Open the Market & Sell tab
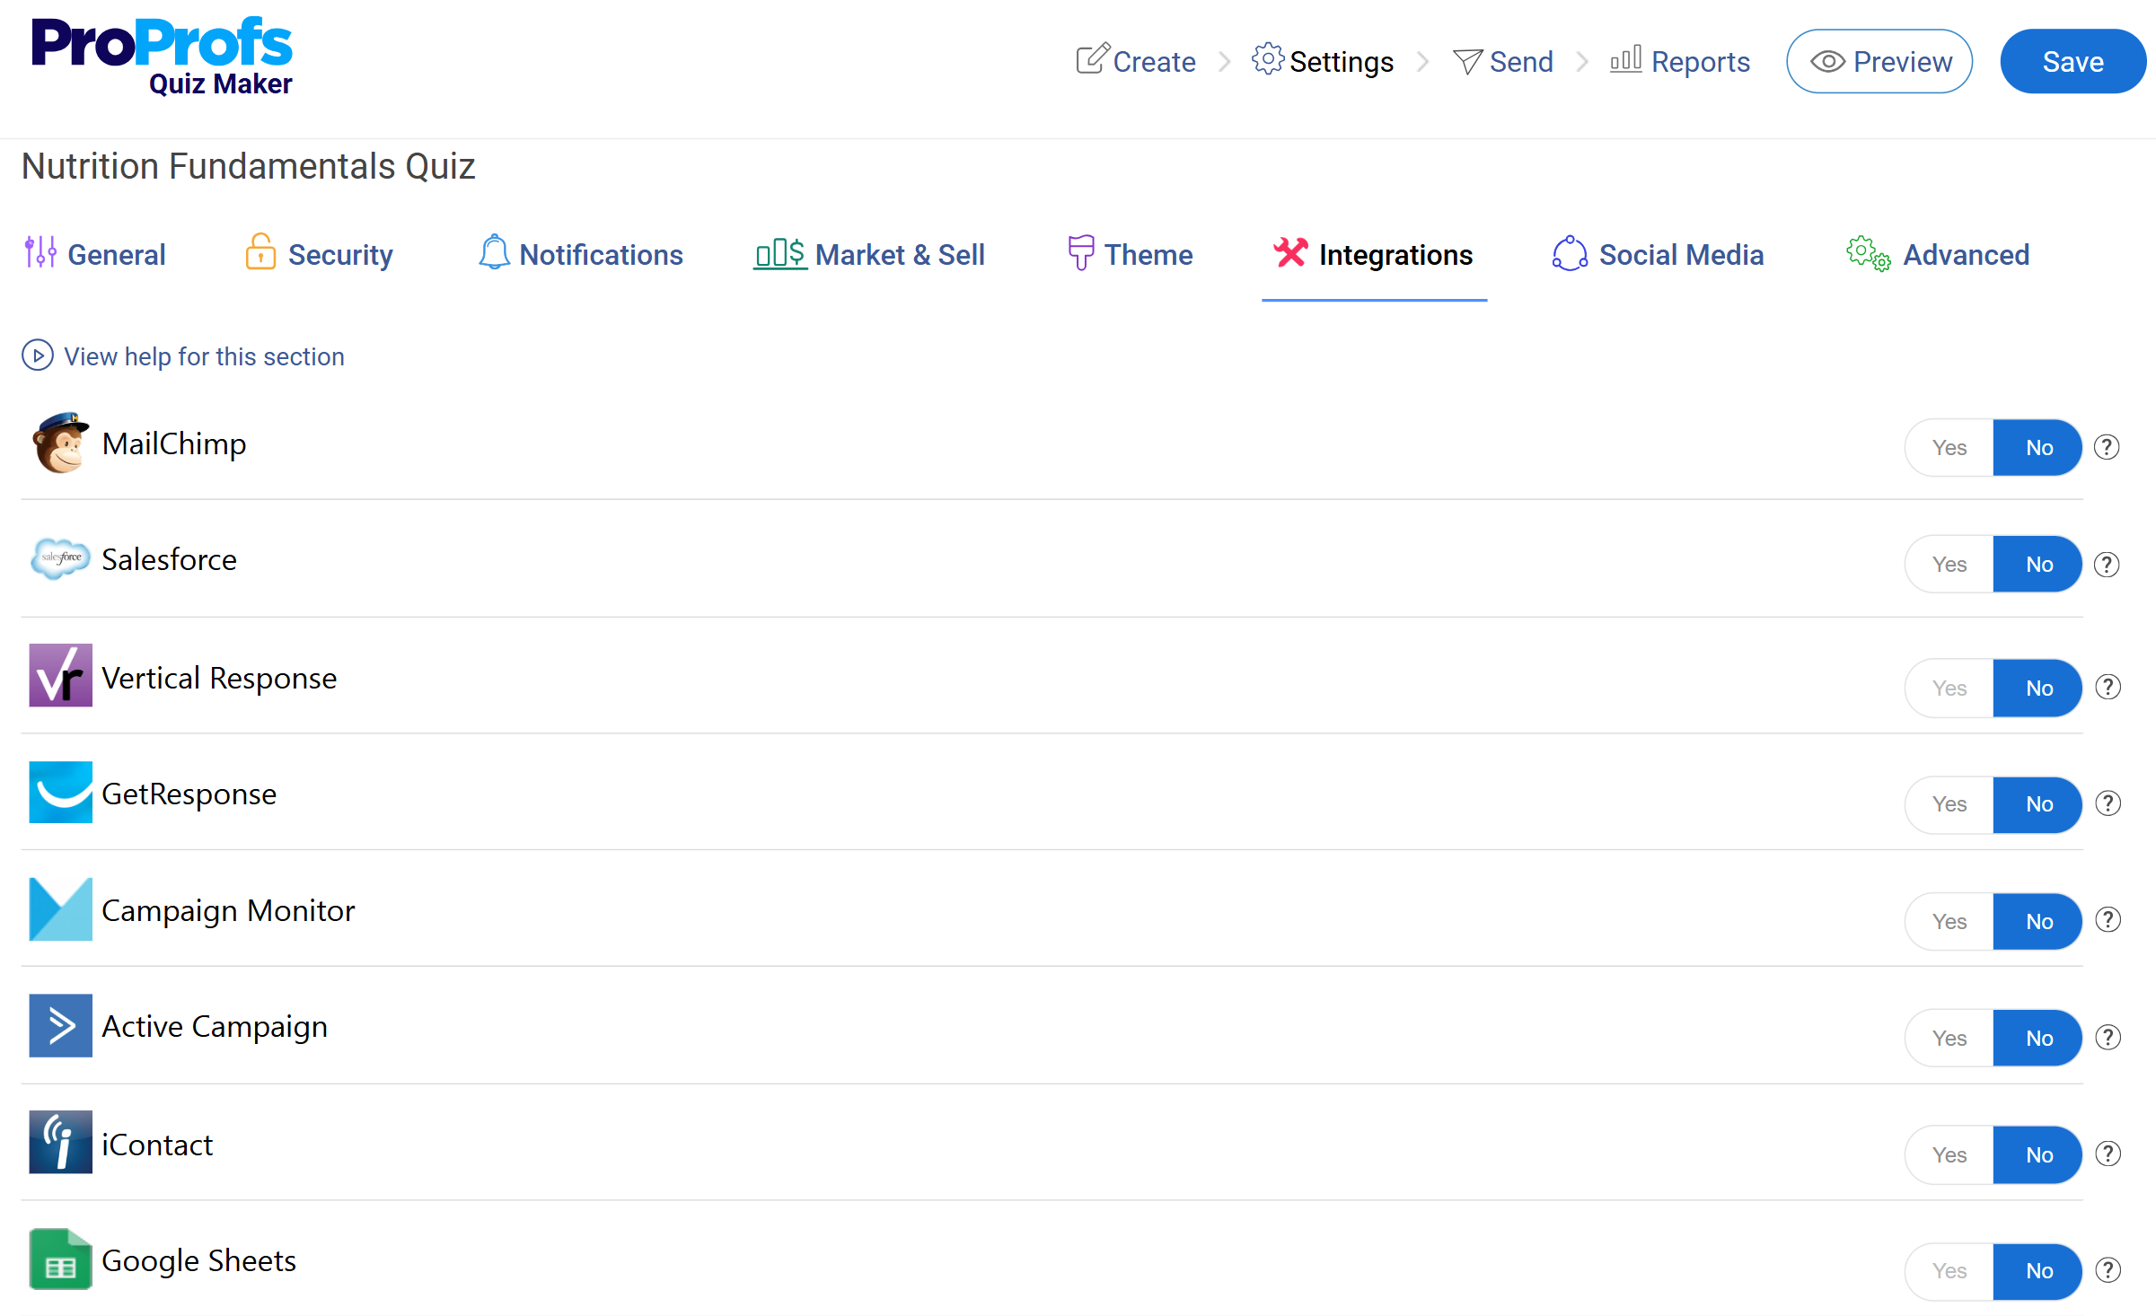2156x1316 pixels. pyautogui.click(x=869, y=255)
